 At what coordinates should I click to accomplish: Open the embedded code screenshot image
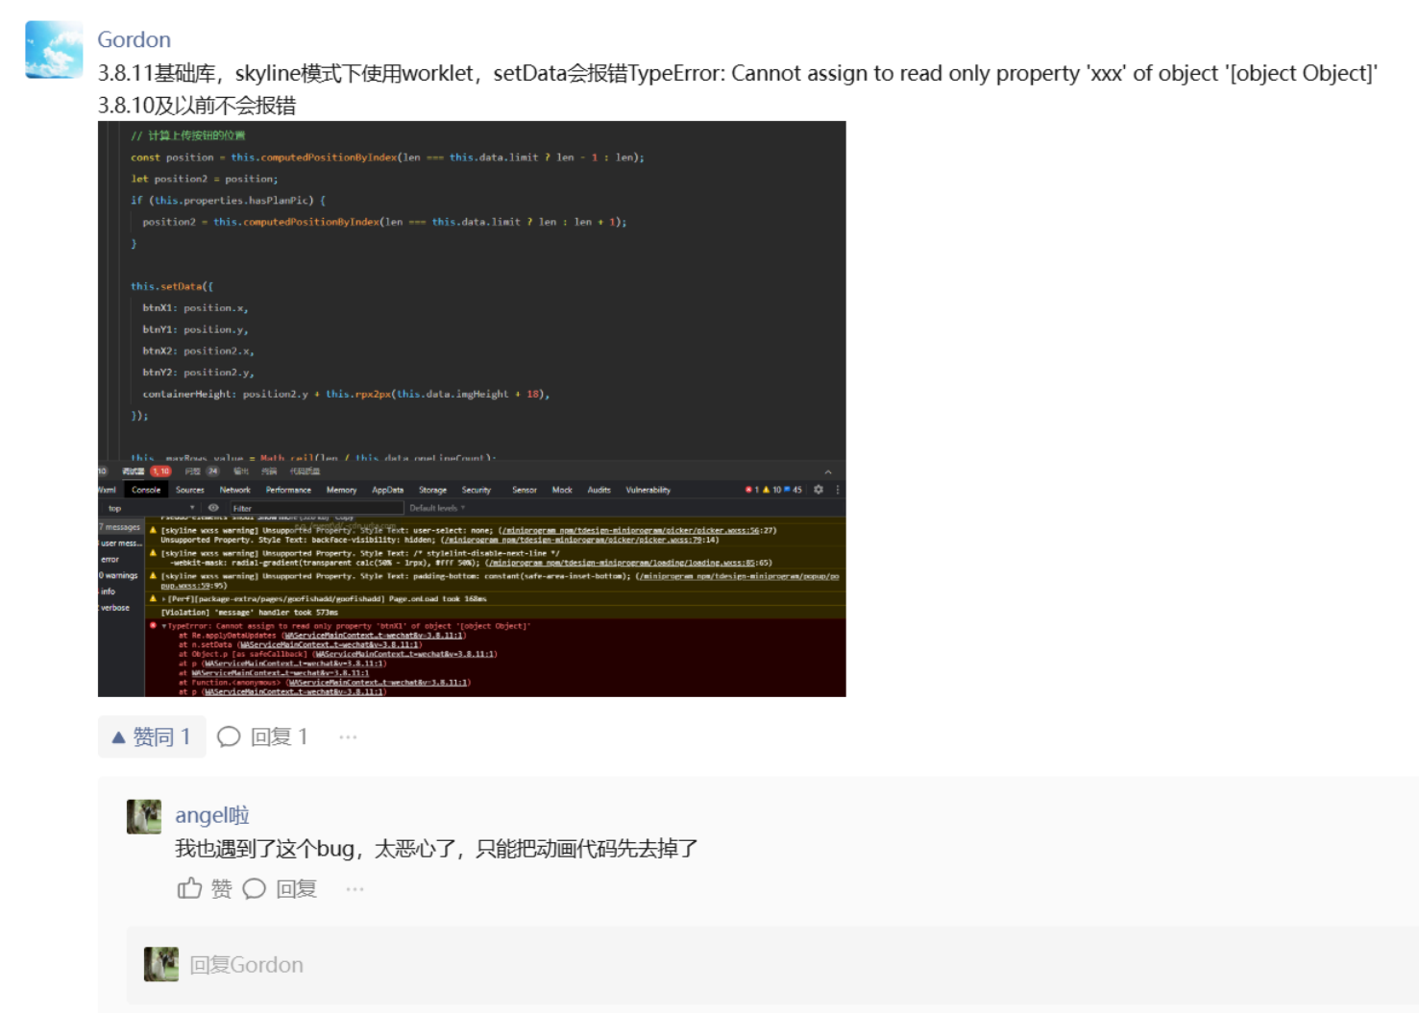pos(472,409)
